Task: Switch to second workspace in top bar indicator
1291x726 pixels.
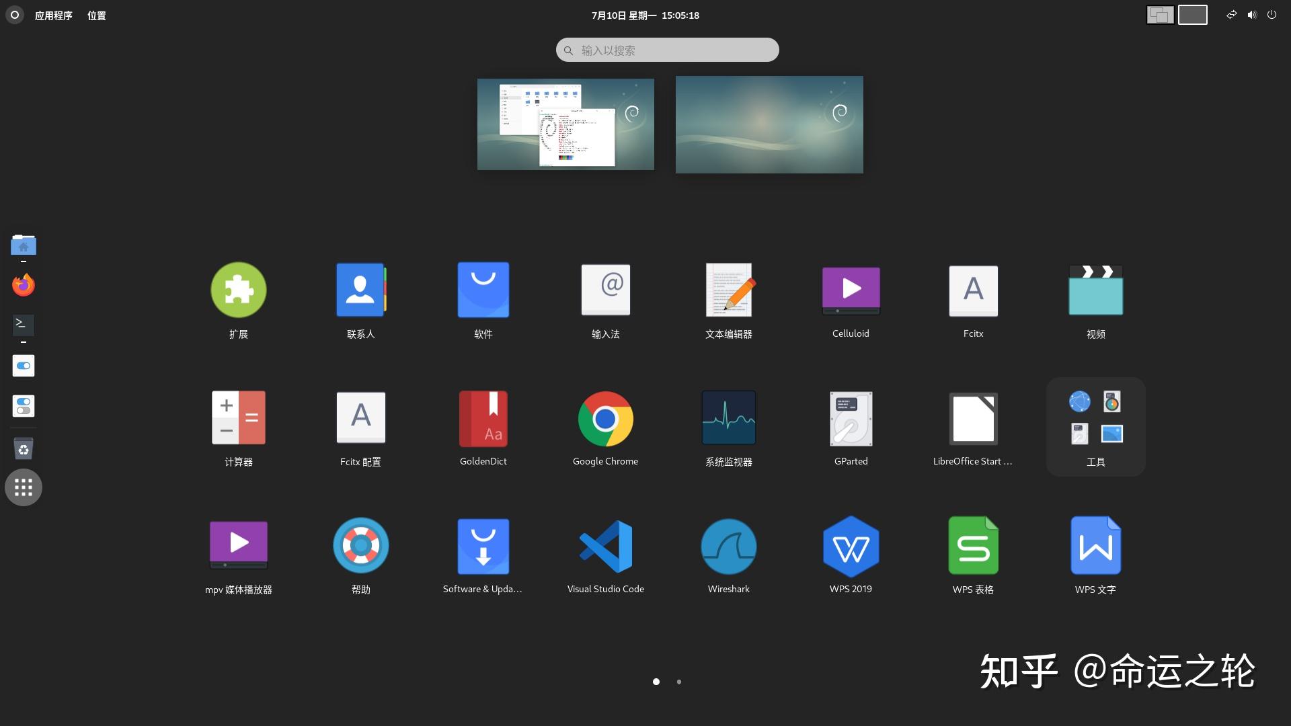Action: pos(1193,15)
